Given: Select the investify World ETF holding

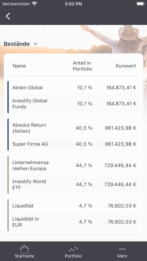Looking at the screenshot, I should 73,184.
